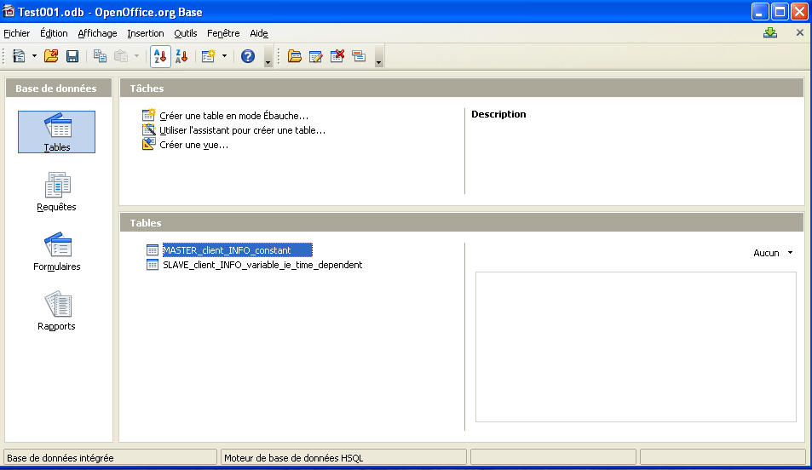The image size is (812, 470).
Task: Click the Delete table toolbar icon
Action: [x=337, y=56]
